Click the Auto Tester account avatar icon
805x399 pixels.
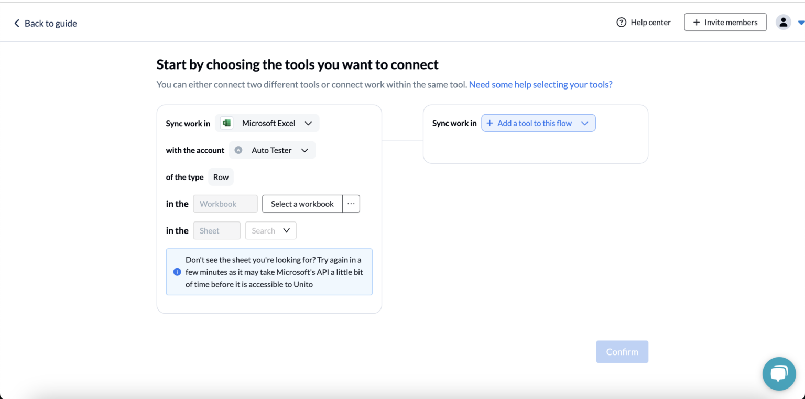[238, 150]
